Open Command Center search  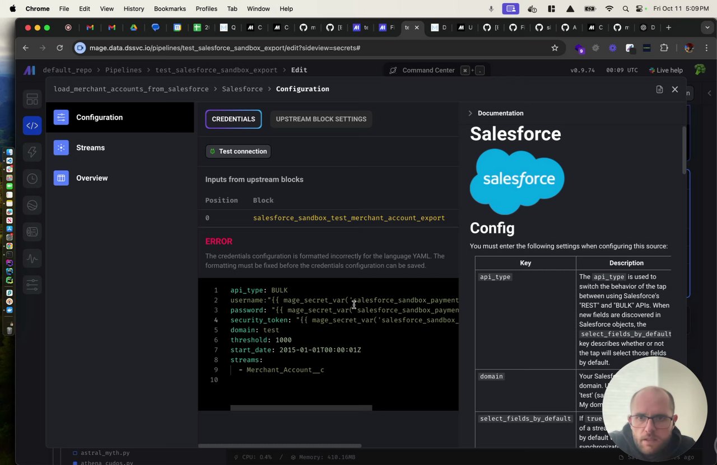pos(437,71)
